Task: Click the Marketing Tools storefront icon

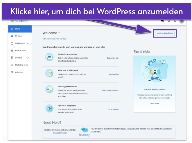Action: 12,65
